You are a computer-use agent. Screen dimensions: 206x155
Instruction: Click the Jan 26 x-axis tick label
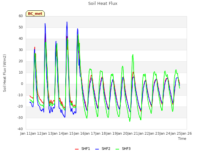pyautogui.click(x=186, y=133)
